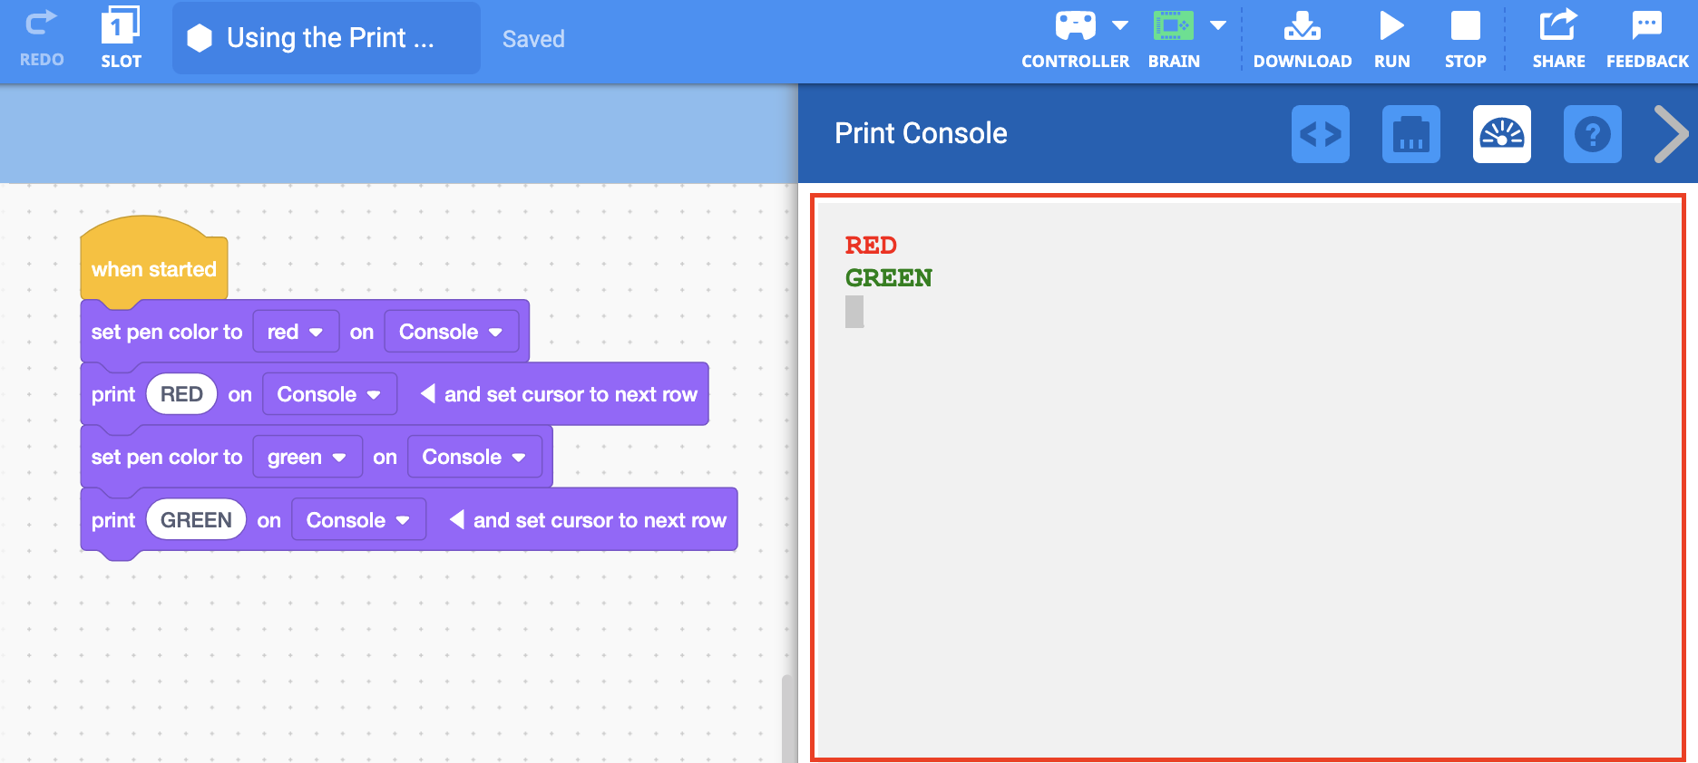Click the Brain icon in the toolbar
The height and width of the screenshot is (763, 1698).
[x=1174, y=27]
